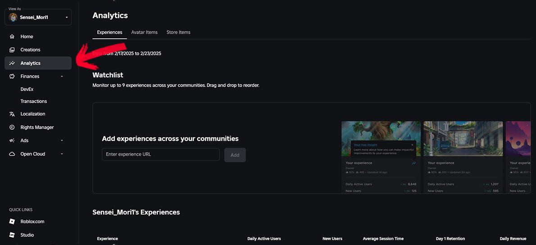Click the Ads megaphone icon
This screenshot has height=245, width=536.
[12, 141]
